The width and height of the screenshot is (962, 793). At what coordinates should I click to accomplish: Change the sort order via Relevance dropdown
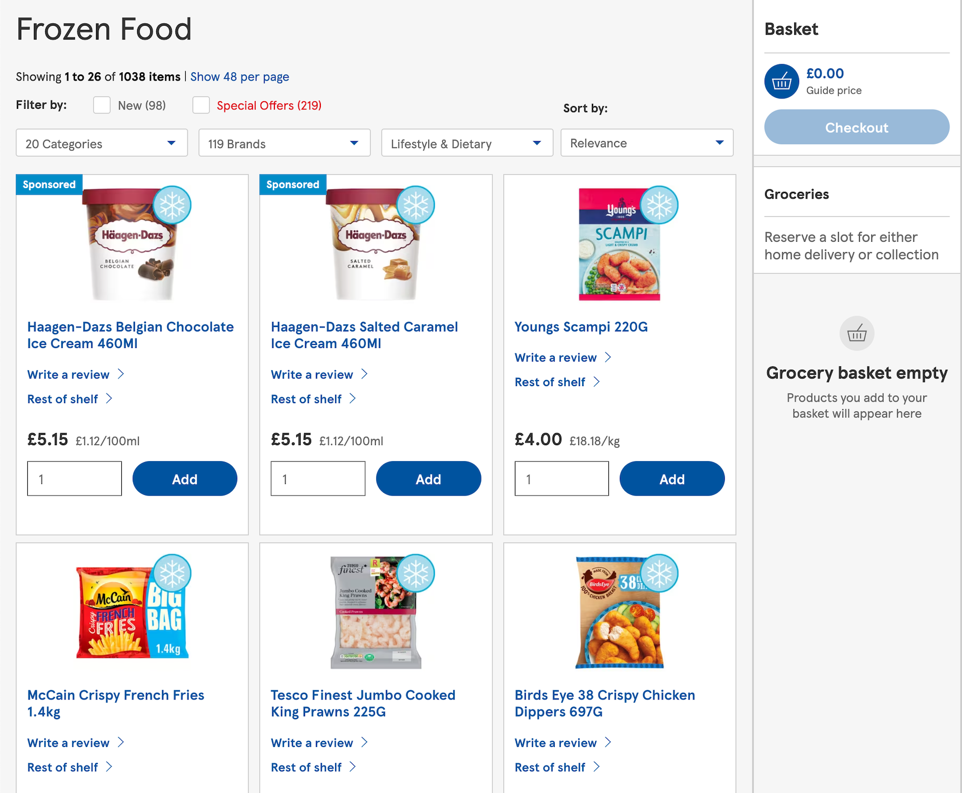click(647, 143)
